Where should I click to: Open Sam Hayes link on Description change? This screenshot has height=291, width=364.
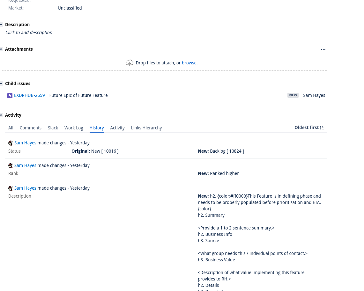point(25,188)
